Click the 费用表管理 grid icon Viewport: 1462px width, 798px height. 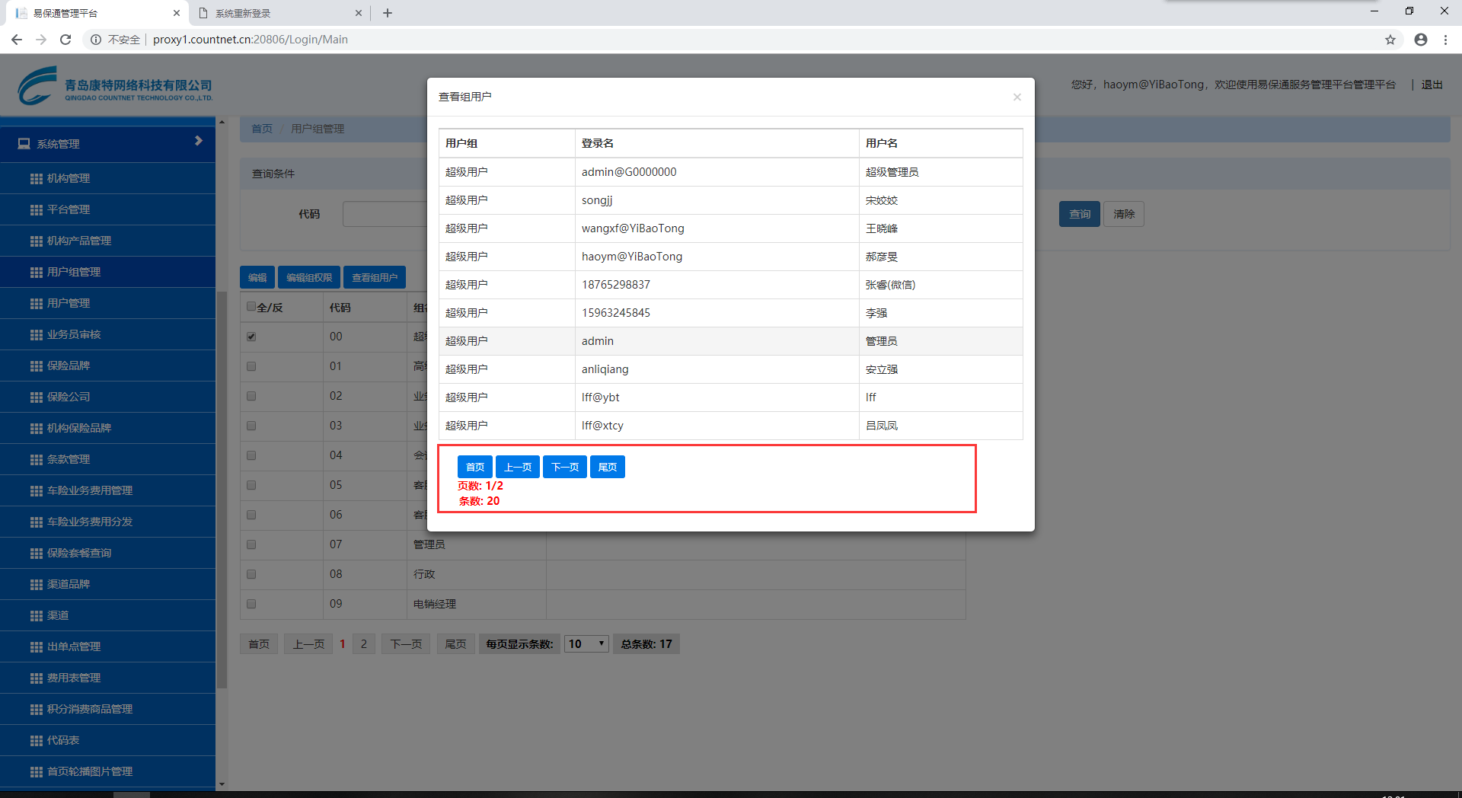tap(36, 678)
